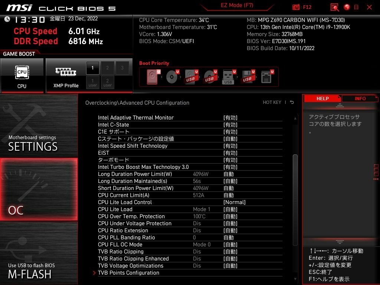Select XMP user profile 1
This screenshot has width=380, height=285.
pos(92,82)
